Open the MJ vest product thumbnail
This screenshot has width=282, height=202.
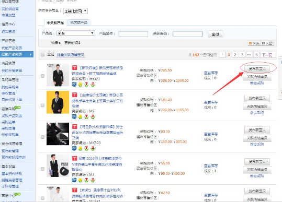[x=58, y=165]
